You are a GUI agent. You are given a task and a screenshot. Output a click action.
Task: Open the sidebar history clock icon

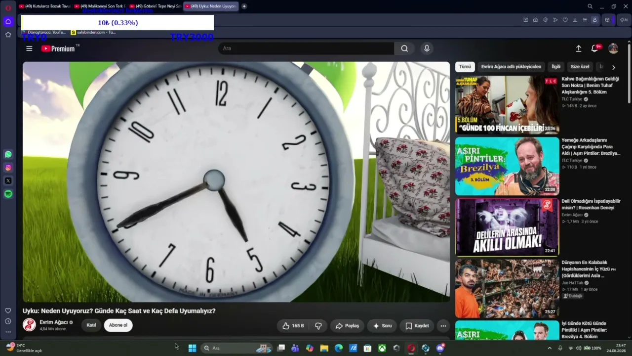(x=8, y=321)
